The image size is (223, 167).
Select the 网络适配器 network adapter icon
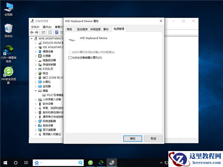(40, 121)
